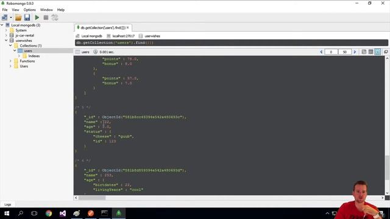
Task: Edit the skip value field showing 0
Action: pos(331,52)
